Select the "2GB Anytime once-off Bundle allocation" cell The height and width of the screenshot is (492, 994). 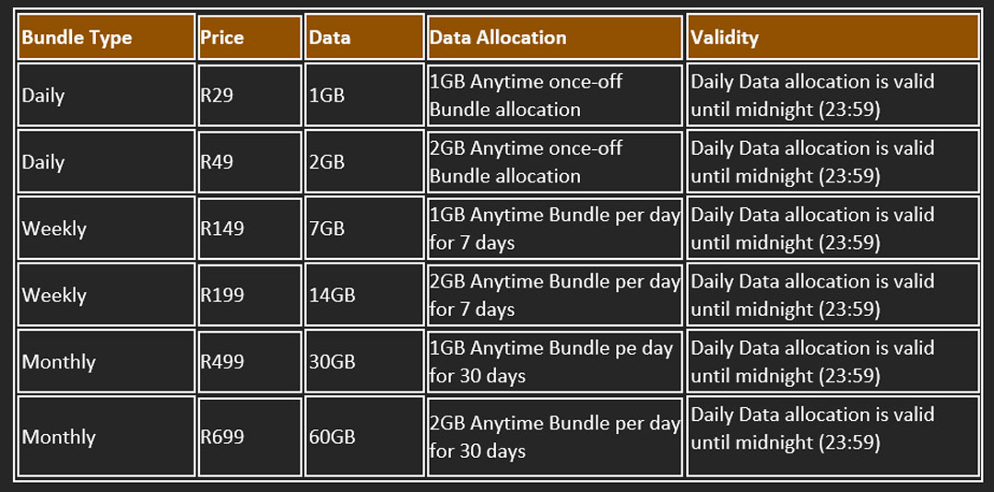[526, 162]
